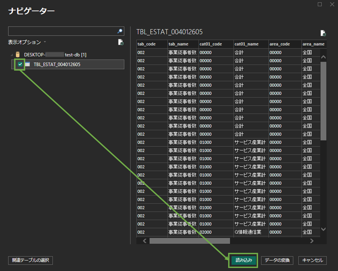
Task: Click the cat01_name column header
Action: click(251, 44)
